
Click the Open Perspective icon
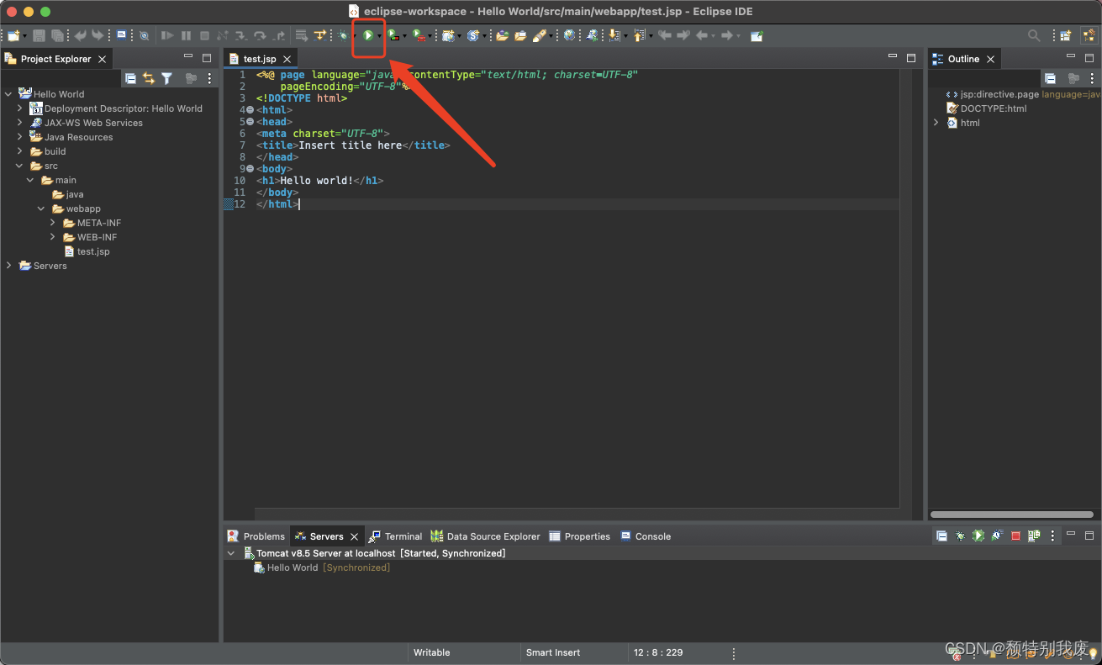[x=1065, y=35]
